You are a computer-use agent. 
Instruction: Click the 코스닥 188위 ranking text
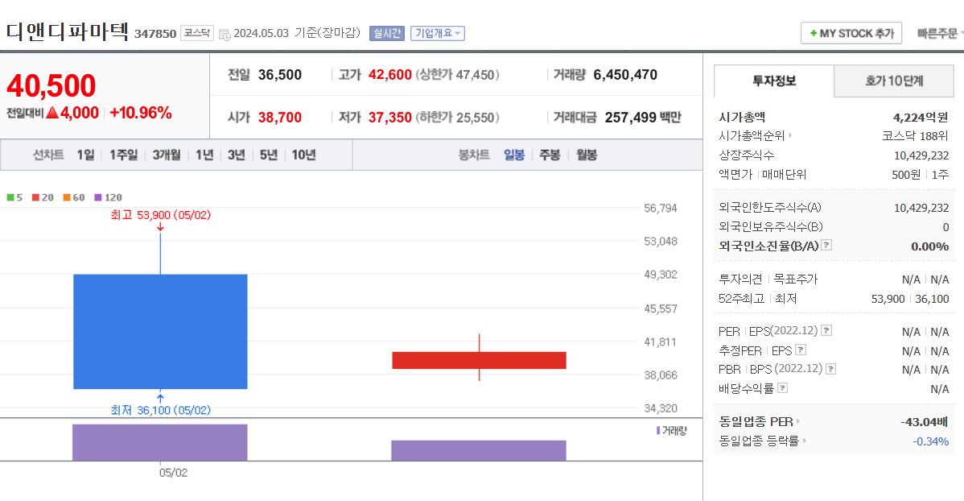pos(915,135)
